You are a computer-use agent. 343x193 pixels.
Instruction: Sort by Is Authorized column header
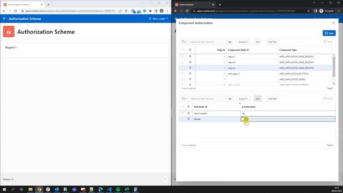coord(248,107)
